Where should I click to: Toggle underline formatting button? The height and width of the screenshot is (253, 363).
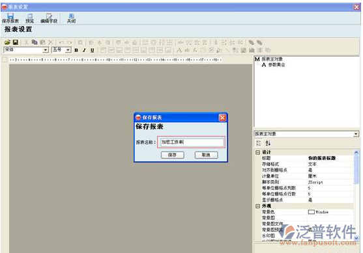(93, 50)
